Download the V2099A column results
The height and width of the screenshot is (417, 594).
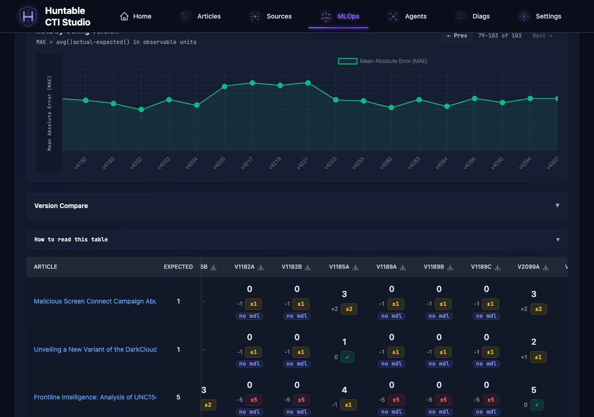tap(546, 267)
